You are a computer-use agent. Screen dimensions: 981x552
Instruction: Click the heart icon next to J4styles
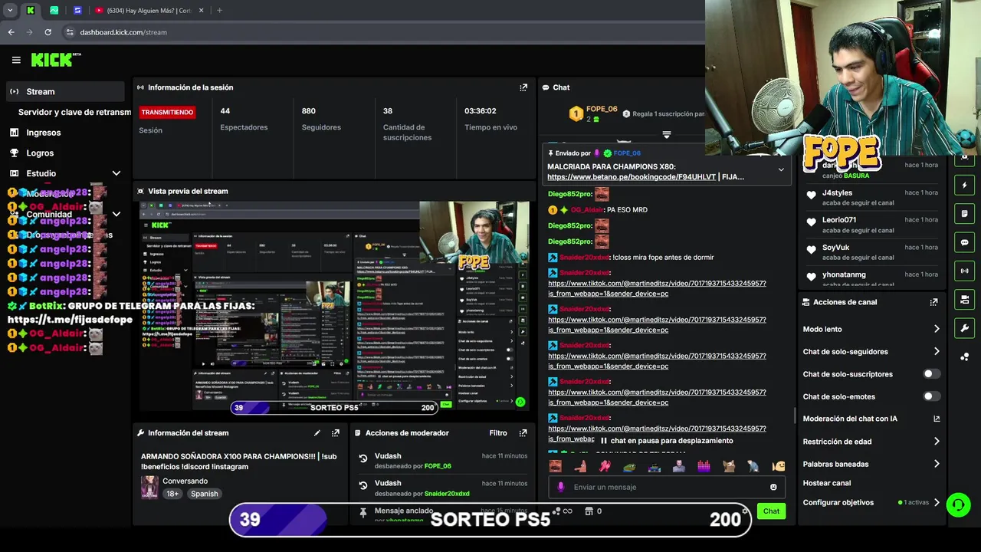coord(812,195)
